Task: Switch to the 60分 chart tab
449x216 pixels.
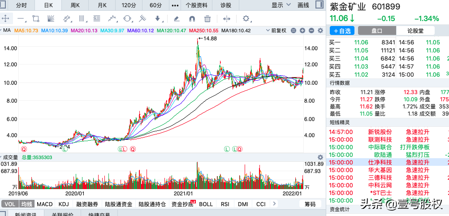Action: pyautogui.click(x=155, y=5)
